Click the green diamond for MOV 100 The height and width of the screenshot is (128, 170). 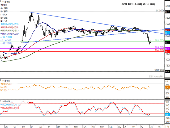coord(1,30)
